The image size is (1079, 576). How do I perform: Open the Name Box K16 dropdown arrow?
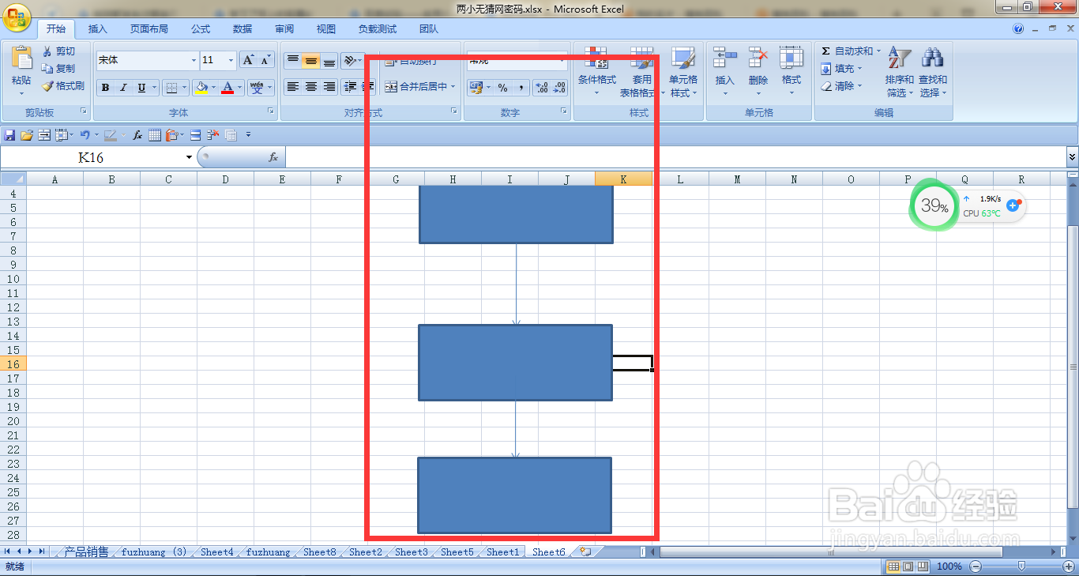[189, 157]
